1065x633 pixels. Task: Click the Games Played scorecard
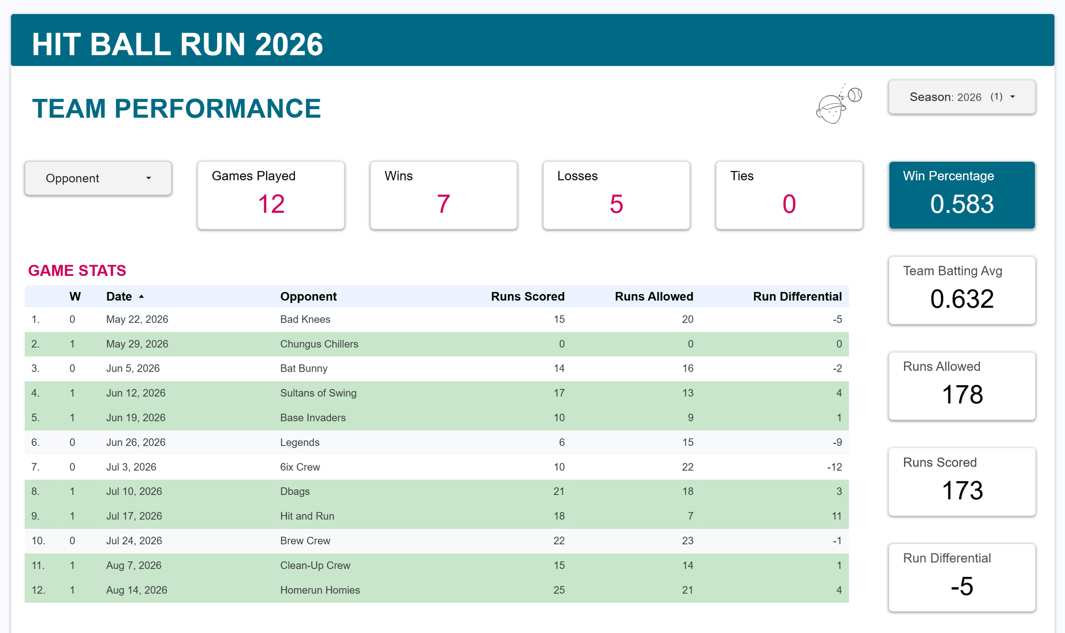coord(271,195)
